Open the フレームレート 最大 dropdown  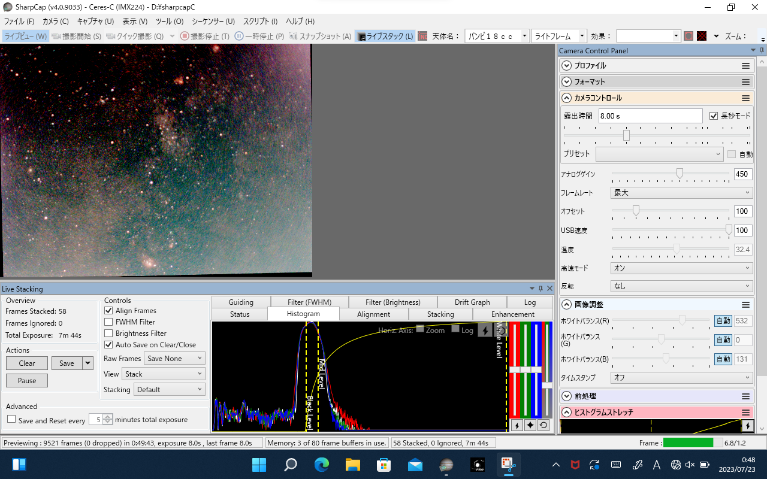click(681, 193)
